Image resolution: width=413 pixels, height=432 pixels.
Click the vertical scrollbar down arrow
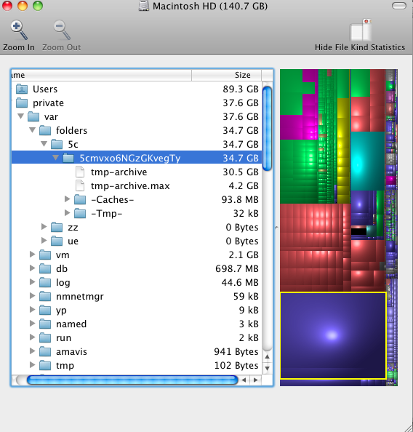pyautogui.click(x=267, y=368)
